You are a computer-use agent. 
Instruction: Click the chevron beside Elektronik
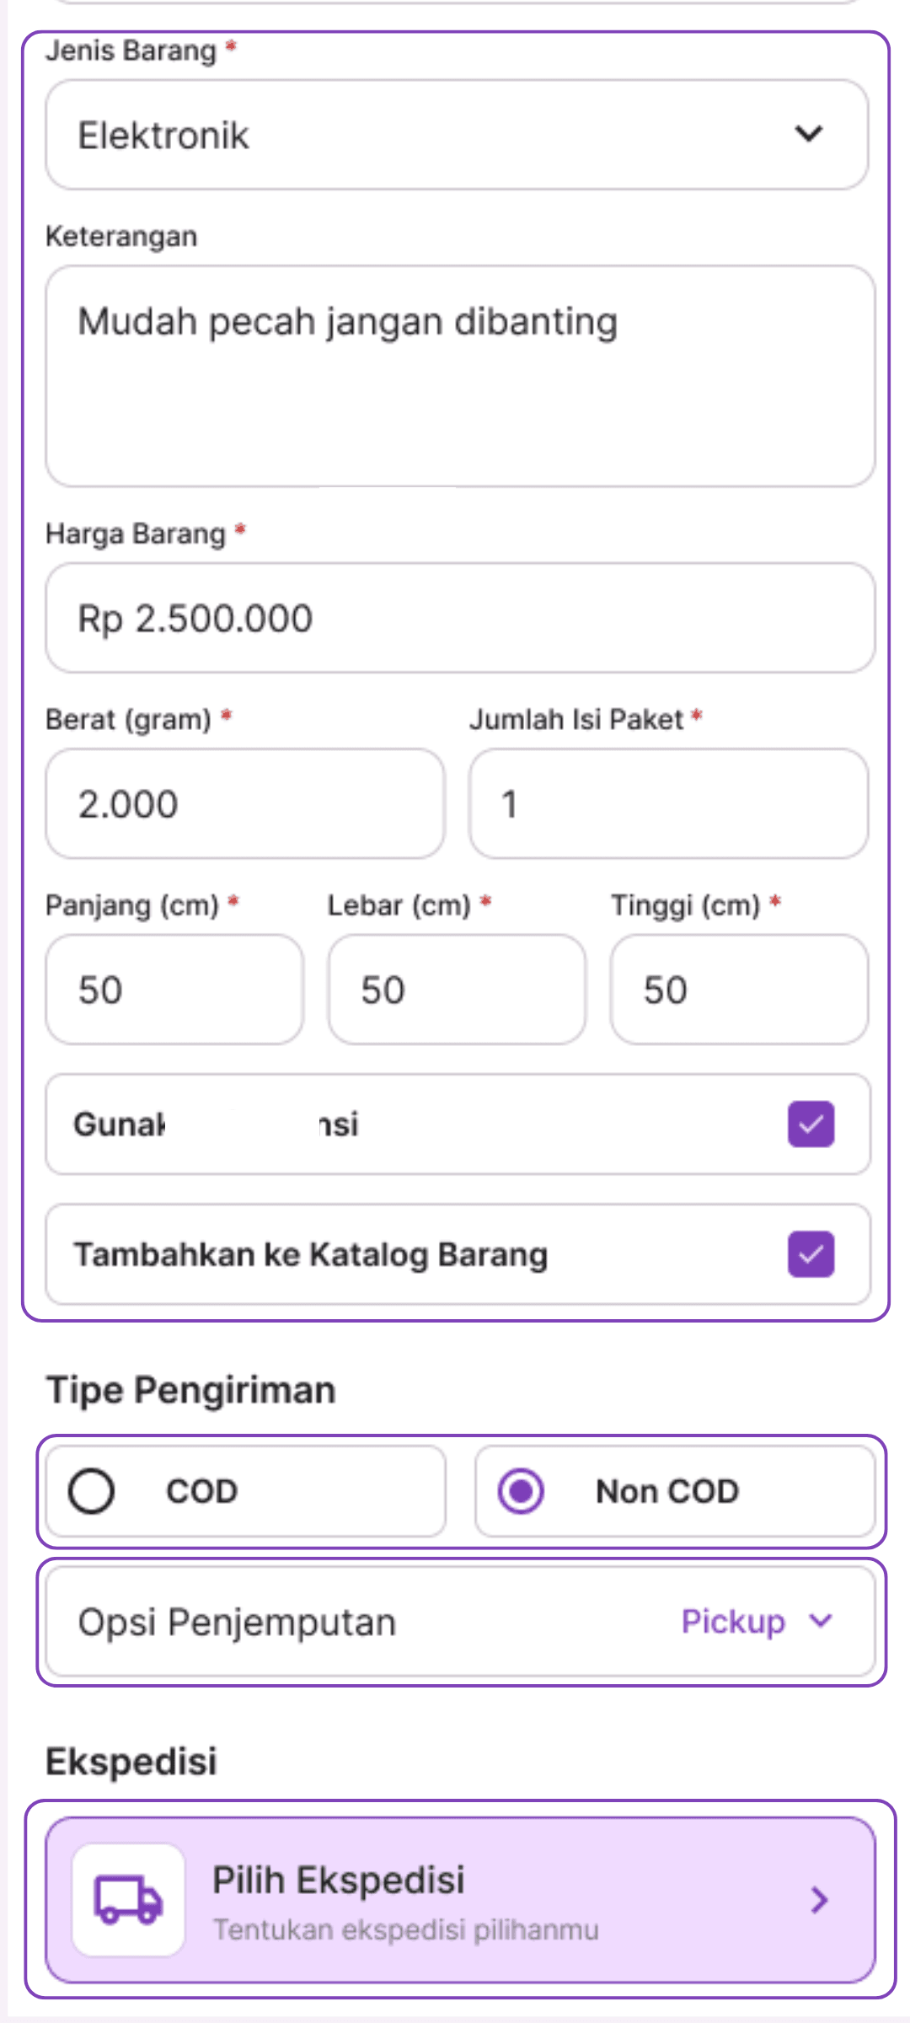(808, 134)
